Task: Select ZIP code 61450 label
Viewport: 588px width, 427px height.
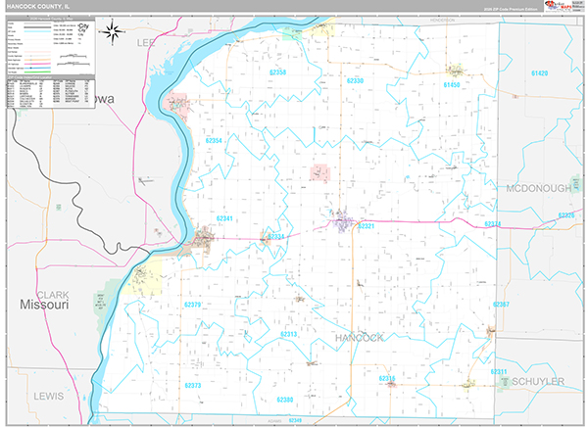Action: click(452, 85)
